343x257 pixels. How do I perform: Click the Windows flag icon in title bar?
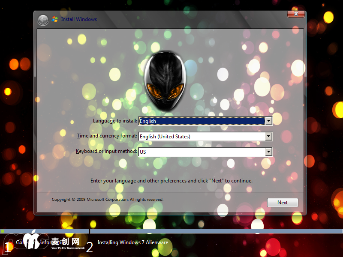pos(55,19)
